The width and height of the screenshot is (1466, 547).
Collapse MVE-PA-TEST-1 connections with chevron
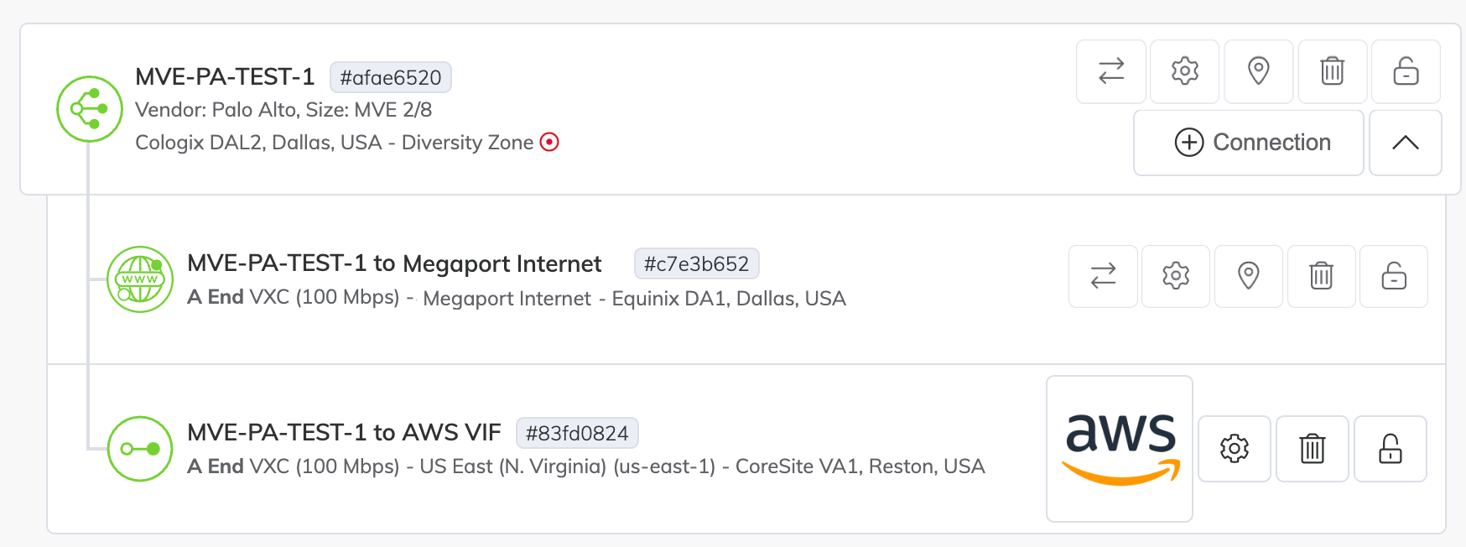coord(1405,143)
